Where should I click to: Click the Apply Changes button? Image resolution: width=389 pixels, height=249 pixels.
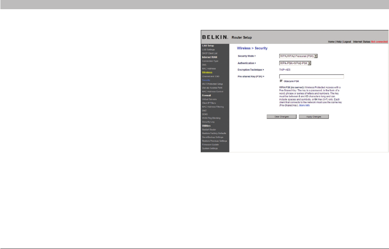[313, 117]
